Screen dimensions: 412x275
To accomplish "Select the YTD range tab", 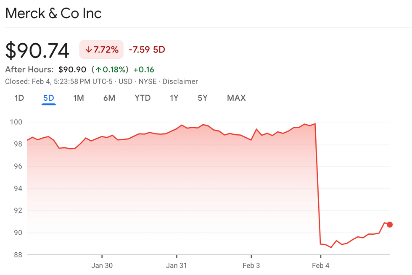I will tap(143, 98).
